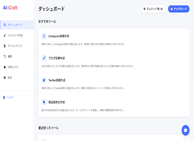Select お気に入り in sidebar
The height and width of the screenshot is (141, 194).
pos(17,67)
